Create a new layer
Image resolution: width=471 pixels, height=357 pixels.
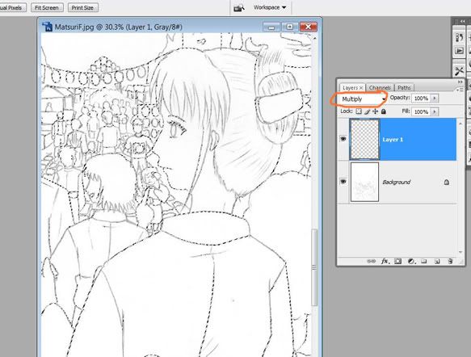pos(437,261)
